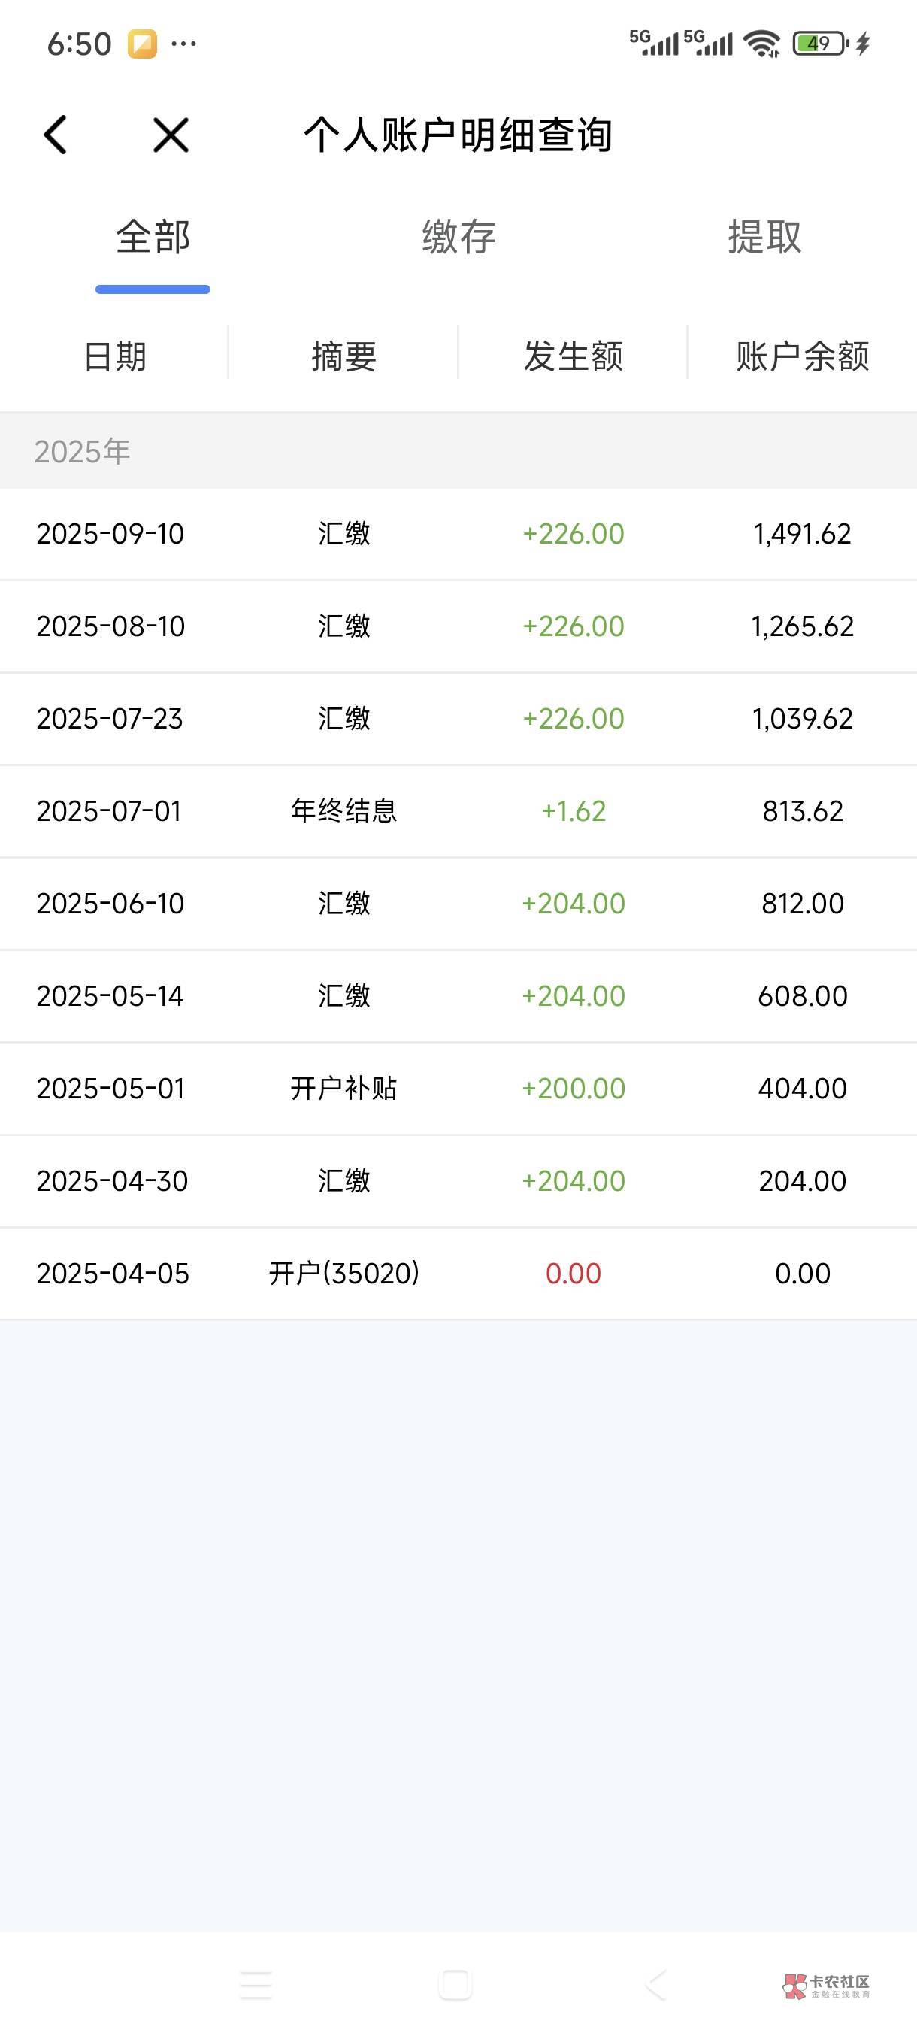Screen dimensions: 917x2039
Task: Select the 年终结息 +1.62 entry
Action: pos(458,810)
